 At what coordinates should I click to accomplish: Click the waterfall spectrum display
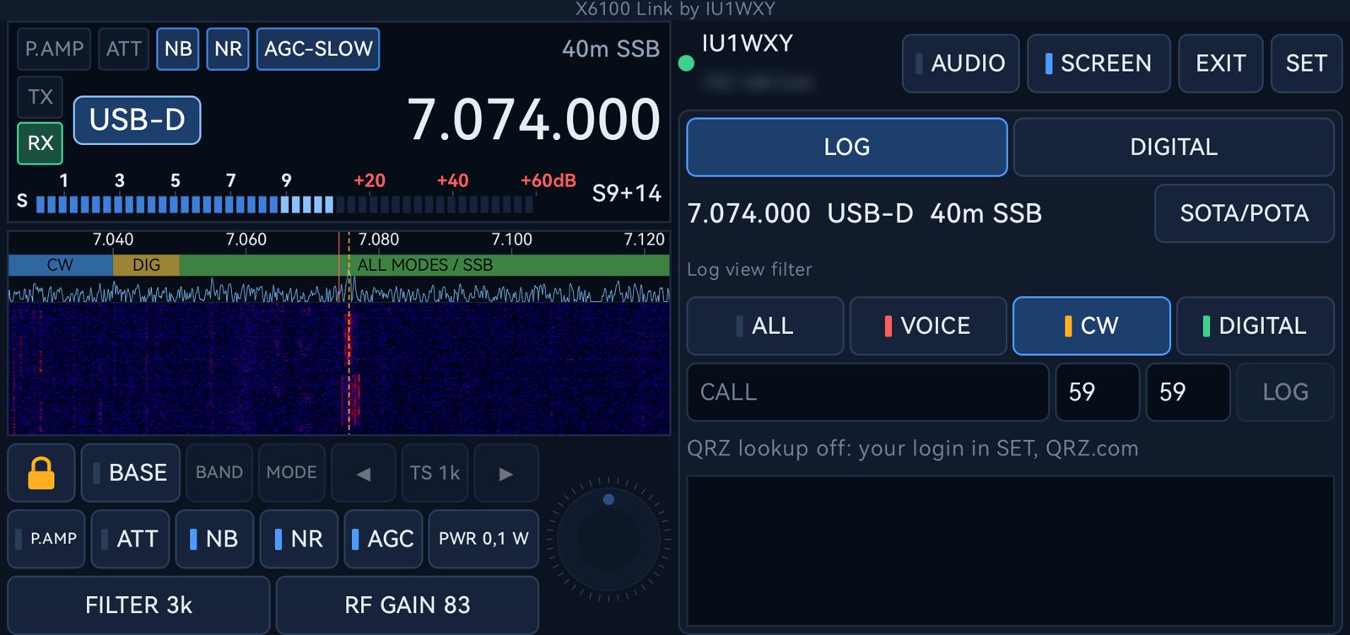pos(339,369)
